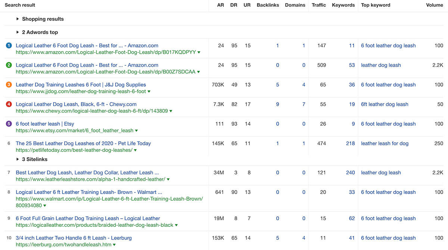Open the 6 foot leather leash Etsy title
Screen dimensions: 448x250
pyautogui.click(x=45, y=124)
